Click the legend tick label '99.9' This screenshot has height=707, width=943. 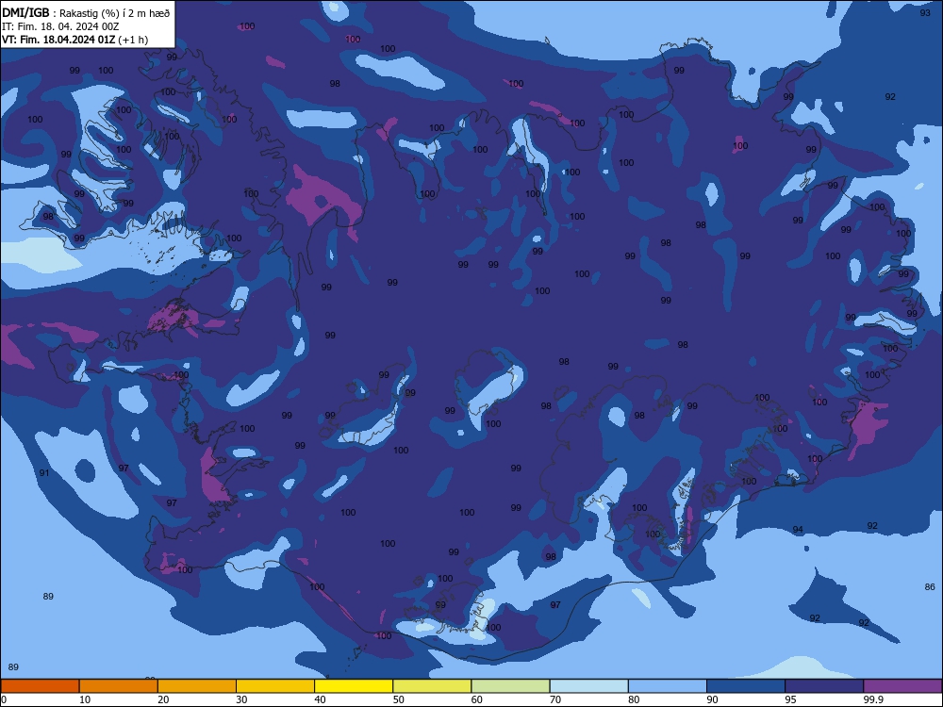point(872,699)
